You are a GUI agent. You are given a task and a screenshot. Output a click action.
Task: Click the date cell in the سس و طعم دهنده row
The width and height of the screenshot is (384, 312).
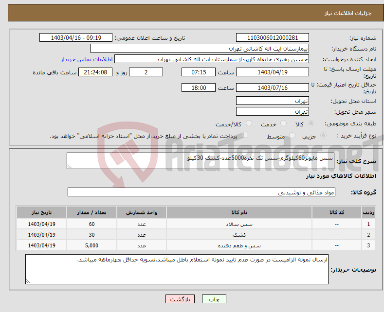click(41, 245)
